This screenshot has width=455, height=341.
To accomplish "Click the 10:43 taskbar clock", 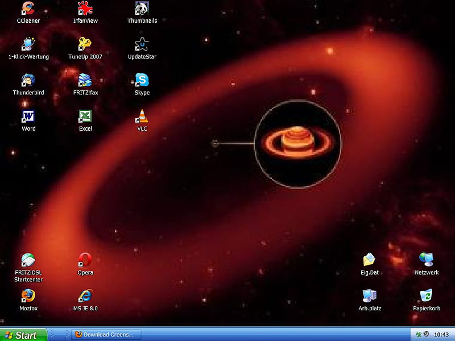I will click(x=441, y=335).
